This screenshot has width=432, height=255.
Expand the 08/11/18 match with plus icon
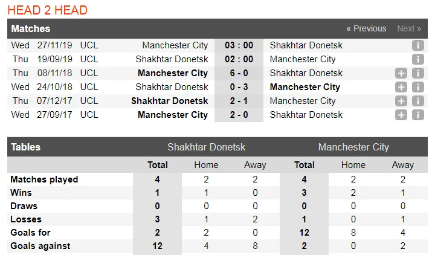401,73
